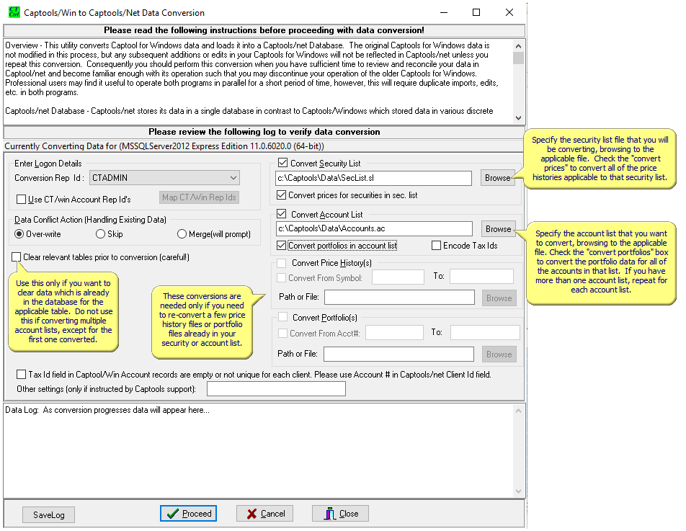Click the instructions scrollbar thumb

pos(518,58)
